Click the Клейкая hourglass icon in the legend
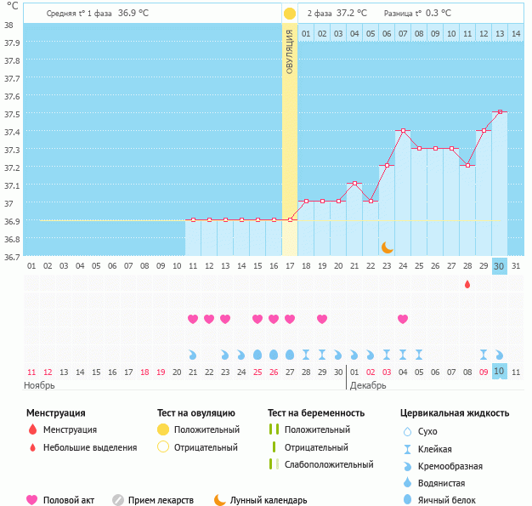Screen dimensions: 532x506 (x=409, y=449)
